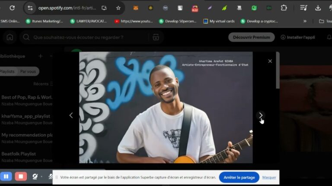This screenshot has width=332, height=186.
Task: Open kharYsma_app_playlist
Action: click(x=26, y=119)
